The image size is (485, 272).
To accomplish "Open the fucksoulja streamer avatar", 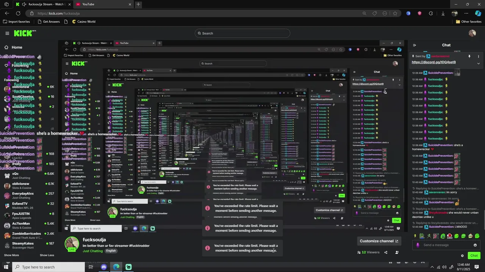I will point(72,244).
